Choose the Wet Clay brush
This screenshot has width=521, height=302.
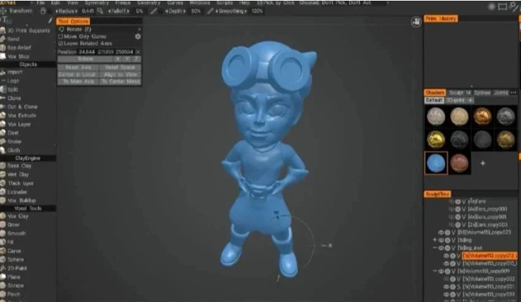tap(18, 174)
